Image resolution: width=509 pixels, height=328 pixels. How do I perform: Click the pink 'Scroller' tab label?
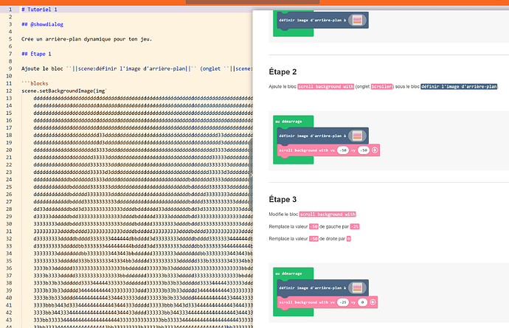[382, 87]
